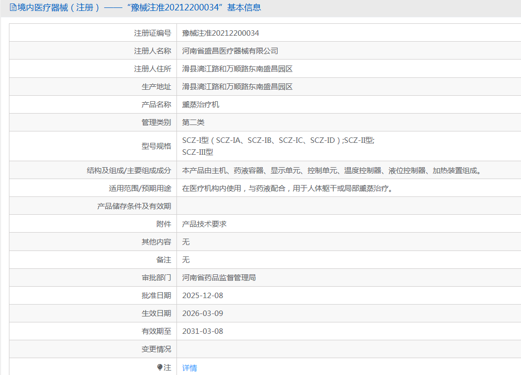521x375 pixels.
Task: Click the 注册人住所 address value
Action: pos(237,69)
